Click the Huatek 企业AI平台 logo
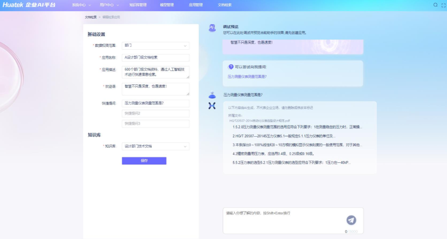Image resolution: width=447 pixels, height=239 pixels. (29, 5)
